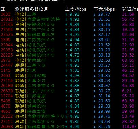This screenshot has height=129, width=138.
Task: Select server ID 27575
Action: coord(7,35)
